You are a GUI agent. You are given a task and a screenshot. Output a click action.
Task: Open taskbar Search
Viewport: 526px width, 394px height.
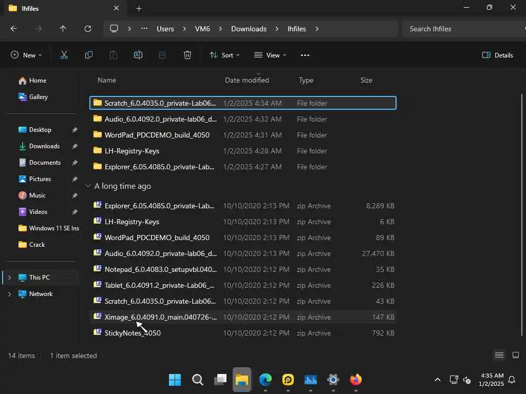(198, 380)
